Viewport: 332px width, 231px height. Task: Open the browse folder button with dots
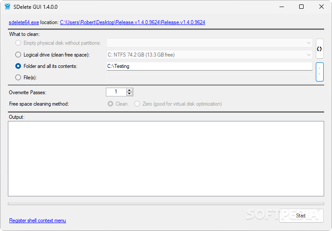[x=319, y=72]
